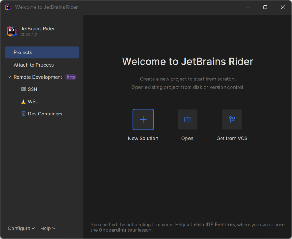Screen dimensions: 292x239
Task: Select the Dev Containers cube icon
Action: pyautogui.click(x=23, y=114)
